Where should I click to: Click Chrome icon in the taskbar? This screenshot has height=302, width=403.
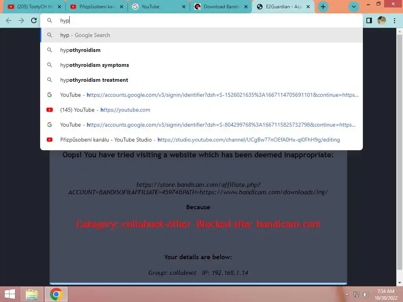(x=56, y=294)
